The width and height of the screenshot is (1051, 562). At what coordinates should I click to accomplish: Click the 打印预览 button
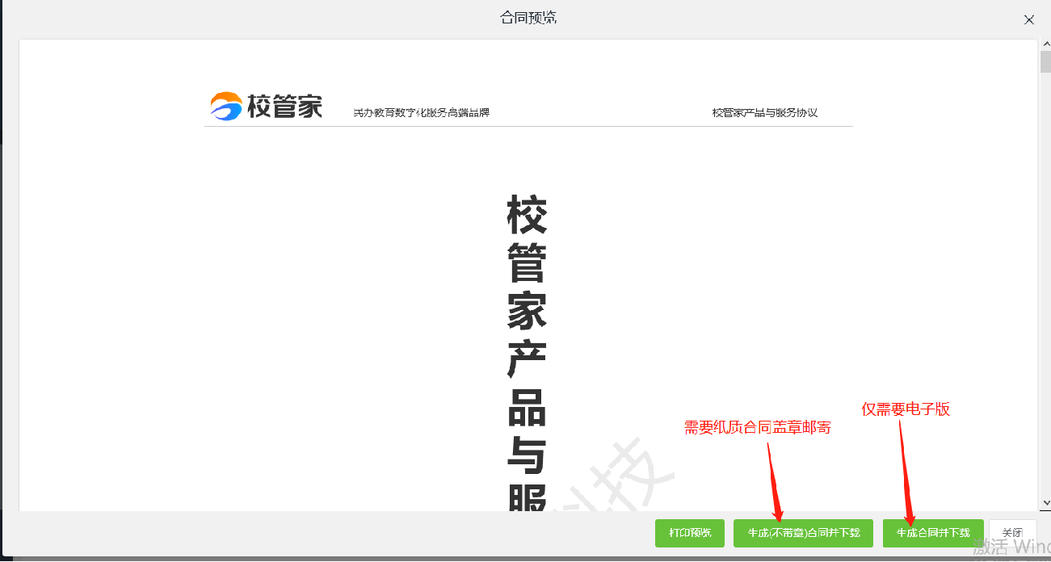(x=690, y=533)
